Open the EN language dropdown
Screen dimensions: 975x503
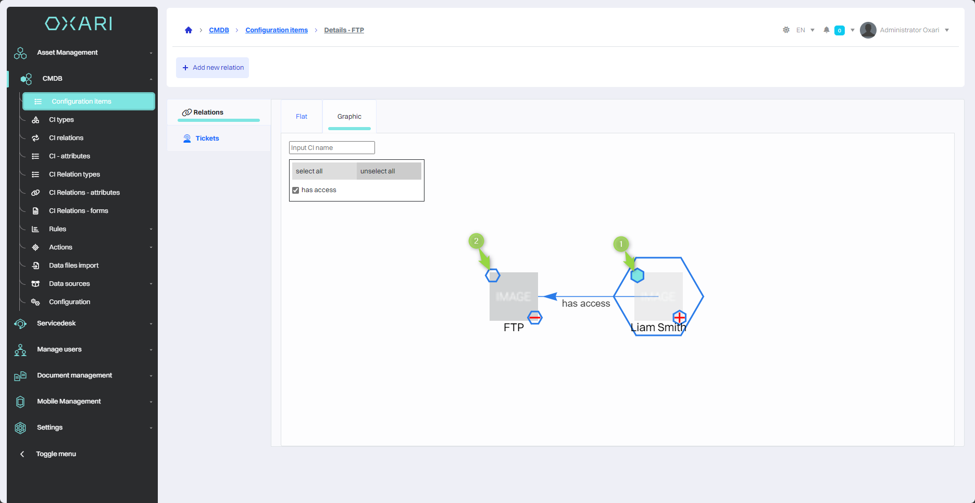(805, 30)
